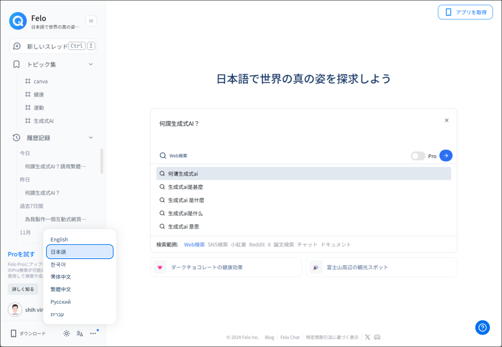
Task: Toggle the light/dark theme sun icon
Action: click(67, 334)
